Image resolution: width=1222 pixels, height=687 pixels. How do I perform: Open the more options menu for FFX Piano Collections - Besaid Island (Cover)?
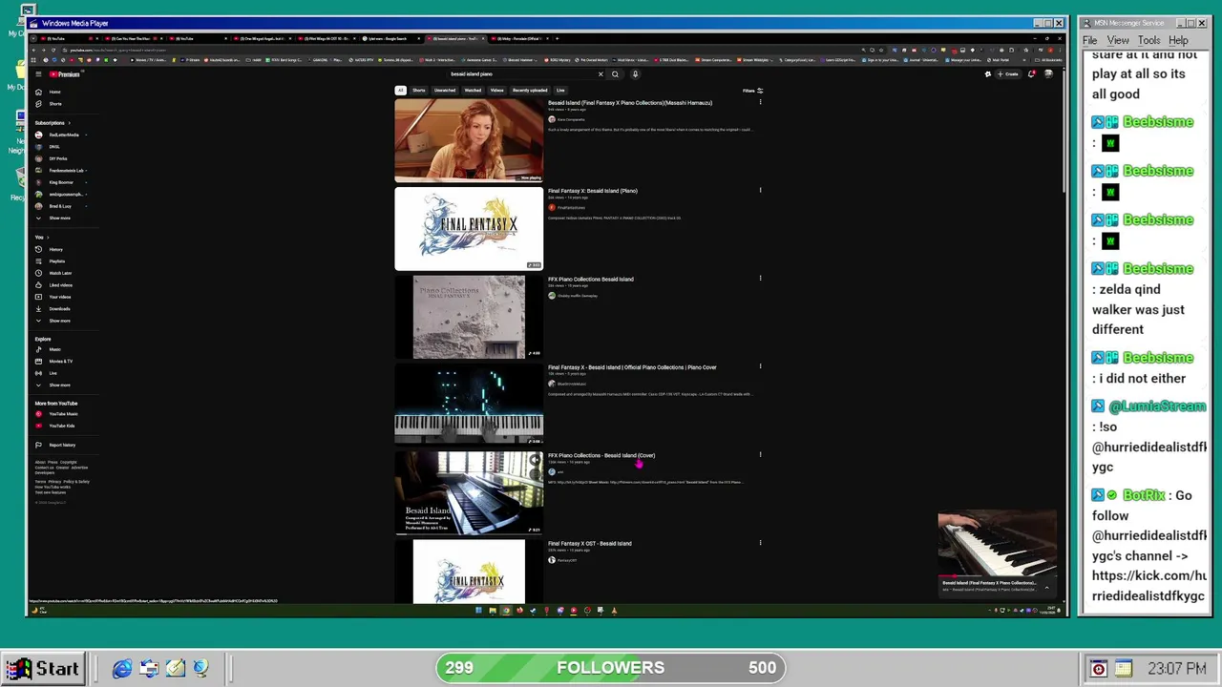(760, 454)
